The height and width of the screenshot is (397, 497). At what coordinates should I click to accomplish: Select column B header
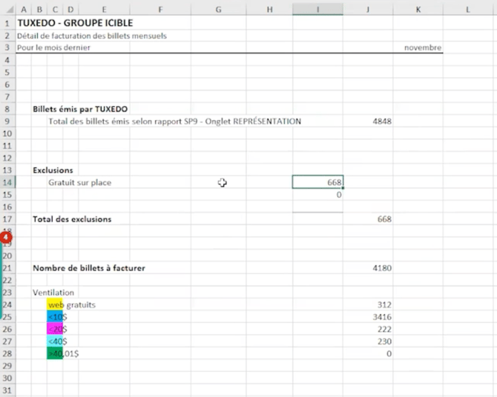pyautogui.click(x=39, y=10)
